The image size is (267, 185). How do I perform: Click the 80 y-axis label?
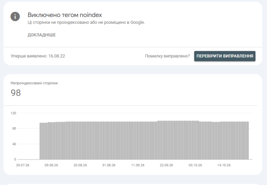pos(14,128)
